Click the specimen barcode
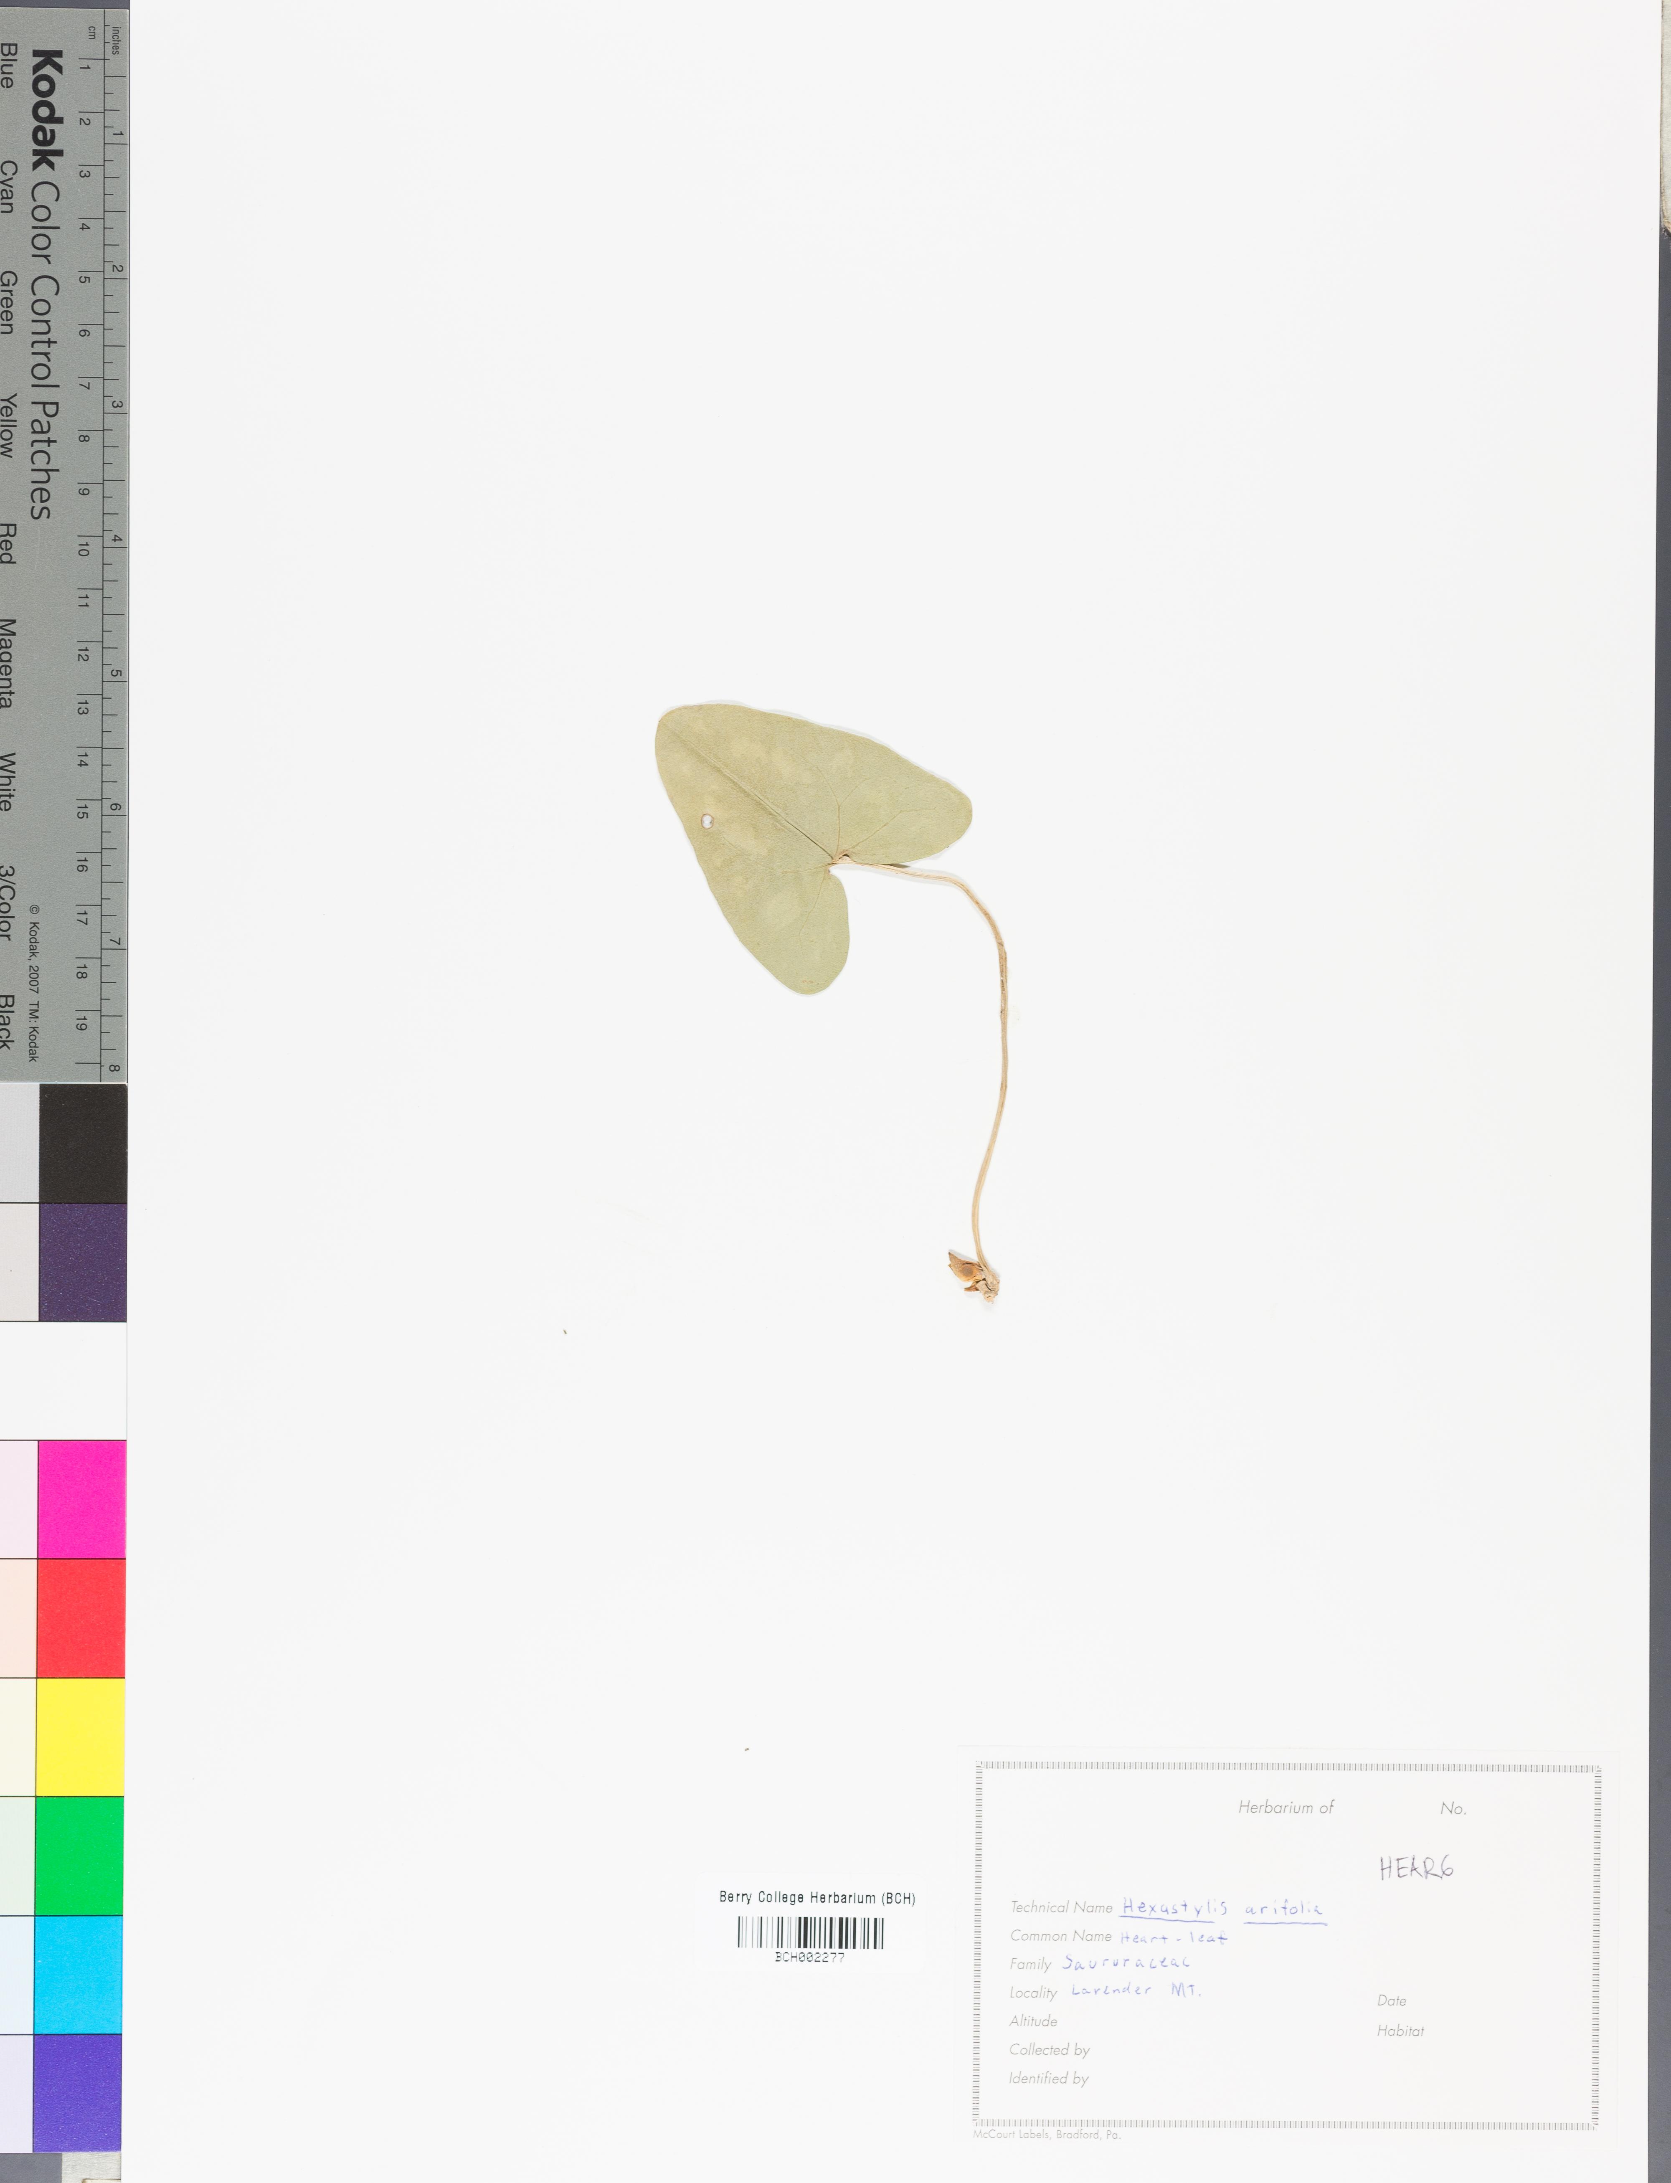1671x2183 pixels. tap(810, 1933)
